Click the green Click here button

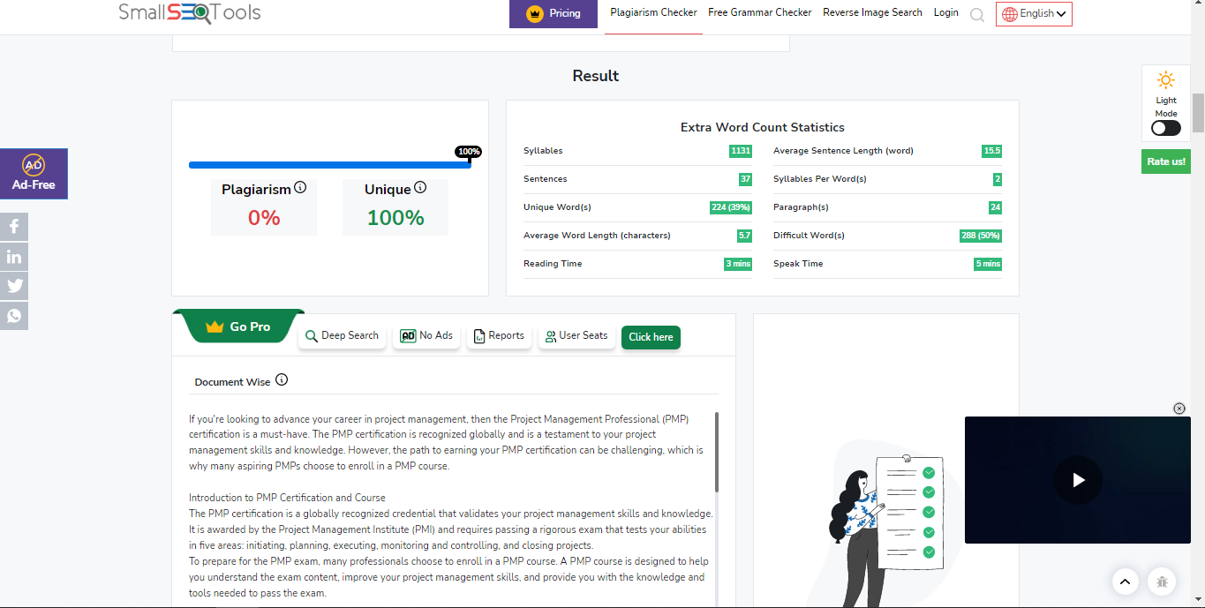(651, 337)
